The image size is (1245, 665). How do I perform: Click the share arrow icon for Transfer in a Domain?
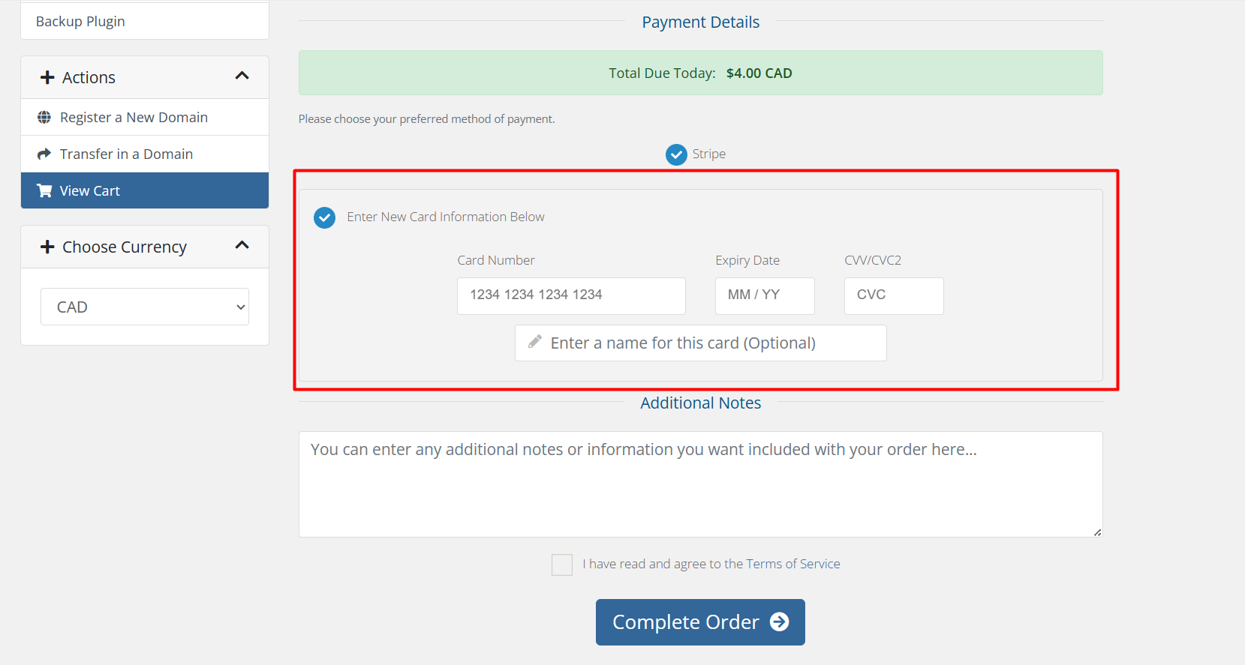click(x=44, y=154)
